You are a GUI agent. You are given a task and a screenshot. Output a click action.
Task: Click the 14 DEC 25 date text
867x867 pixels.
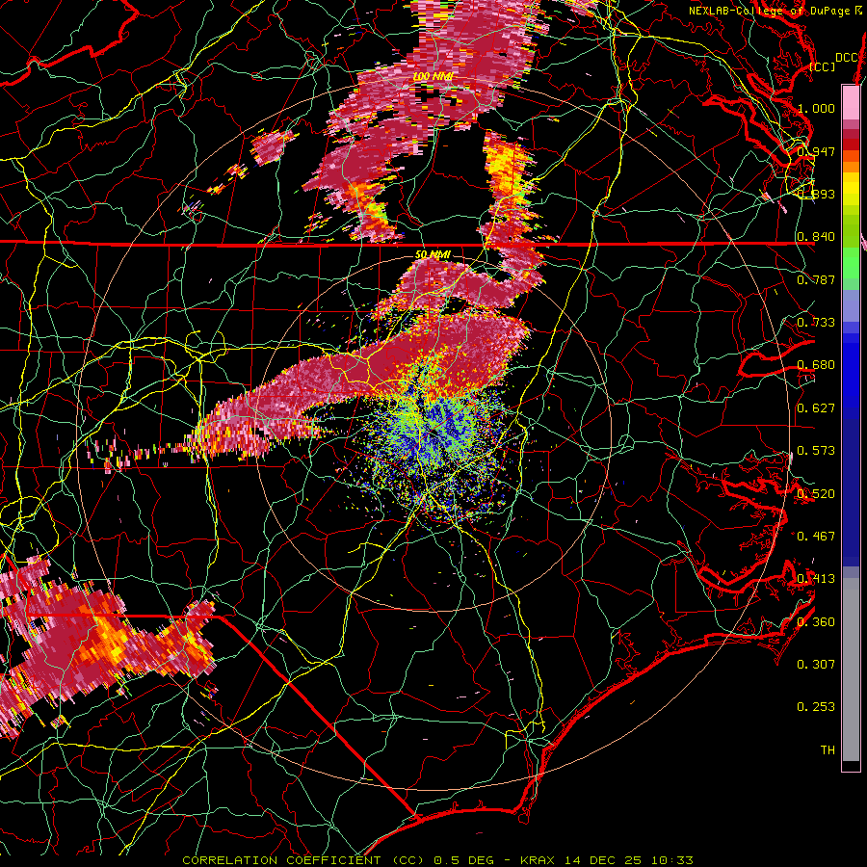tap(603, 860)
